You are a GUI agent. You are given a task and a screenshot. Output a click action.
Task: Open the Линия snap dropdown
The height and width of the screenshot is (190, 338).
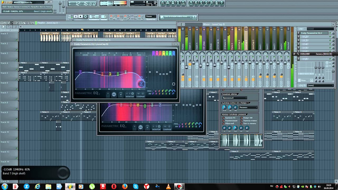[x=151, y=16]
